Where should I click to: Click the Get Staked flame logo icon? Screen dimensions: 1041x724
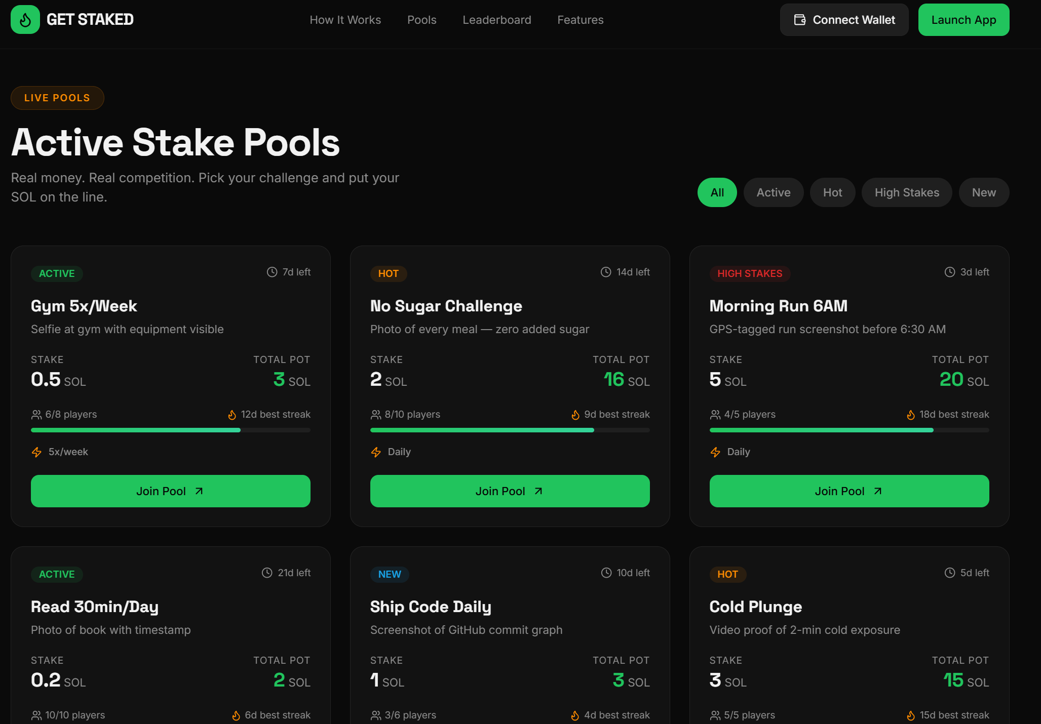point(25,20)
